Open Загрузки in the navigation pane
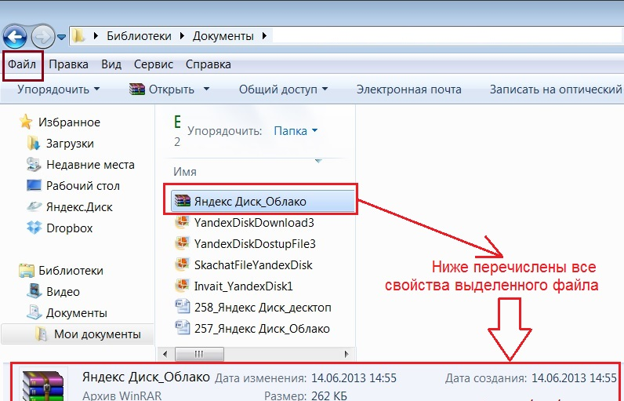This screenshot has height=401, width=624. [x=70, y=144]
